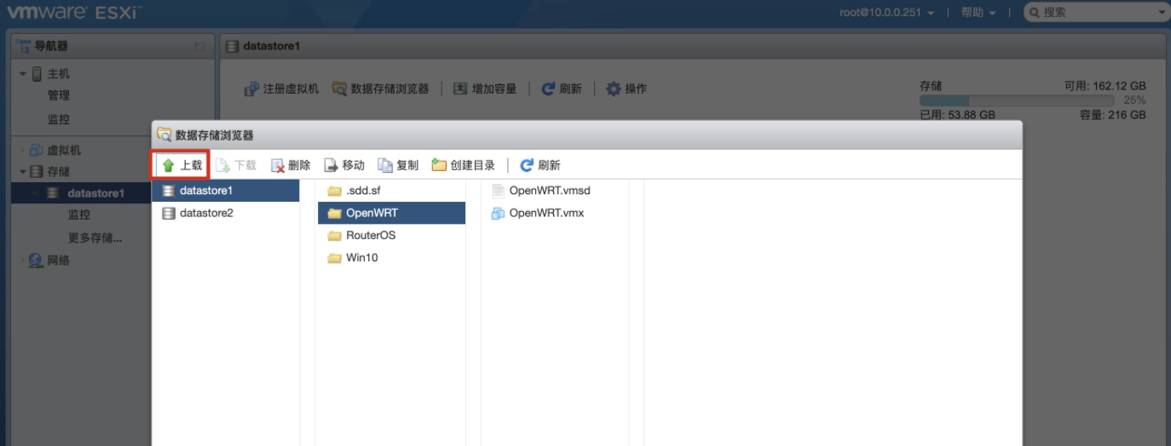Refresh the datastore browser file list
The image size is (1171, 446).
pos(539,165)
